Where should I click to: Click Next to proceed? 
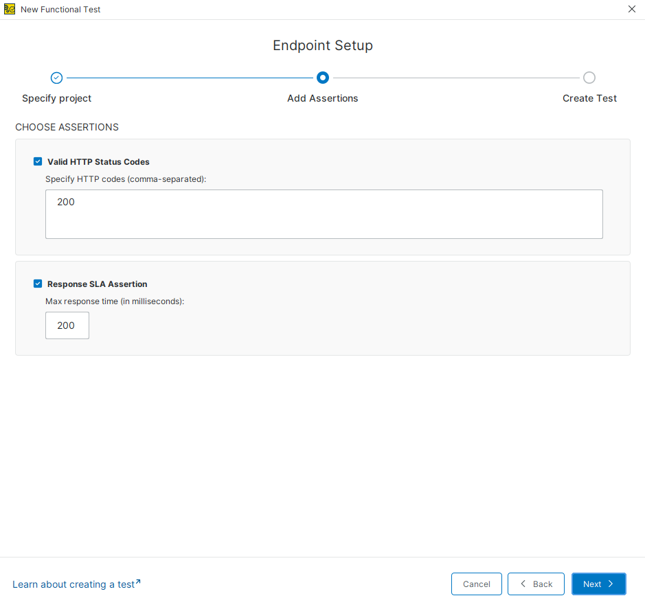pyautogui.click(x=598, y=584)
